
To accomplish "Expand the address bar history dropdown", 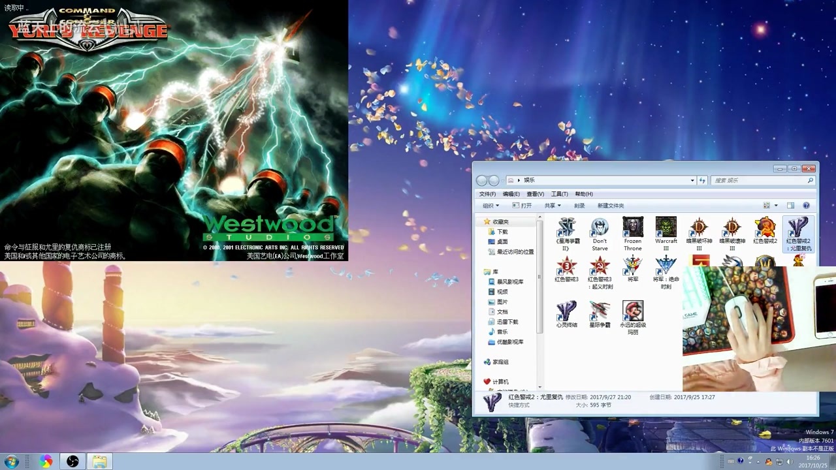I will pos(692,180).
